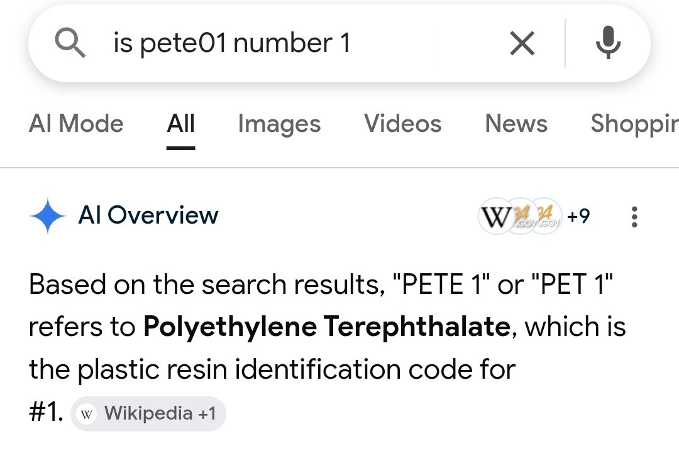This screenshot has height=456, width=679.
Task: Click the small Wikipedia logo inside the citation chip
Action: (x=86, y=413)
